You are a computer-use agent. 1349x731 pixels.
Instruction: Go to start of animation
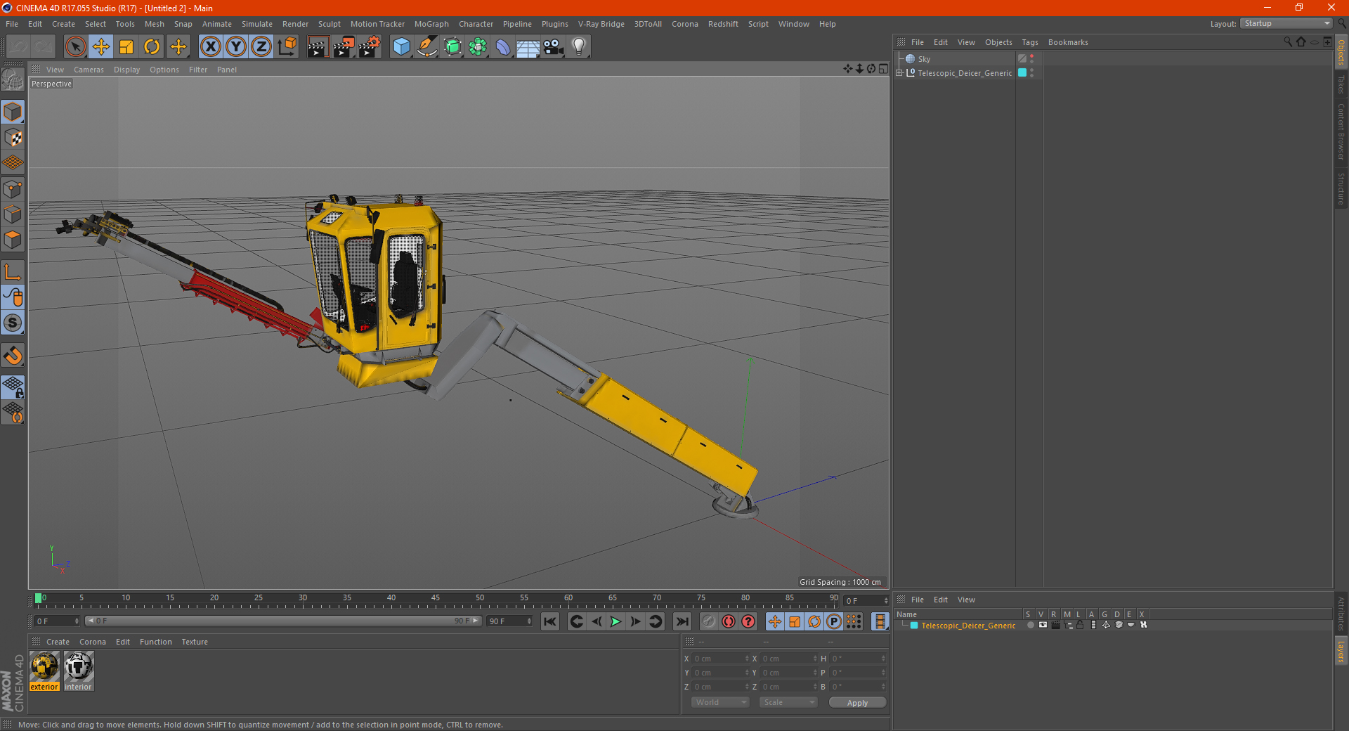click(x=550, y=621)
